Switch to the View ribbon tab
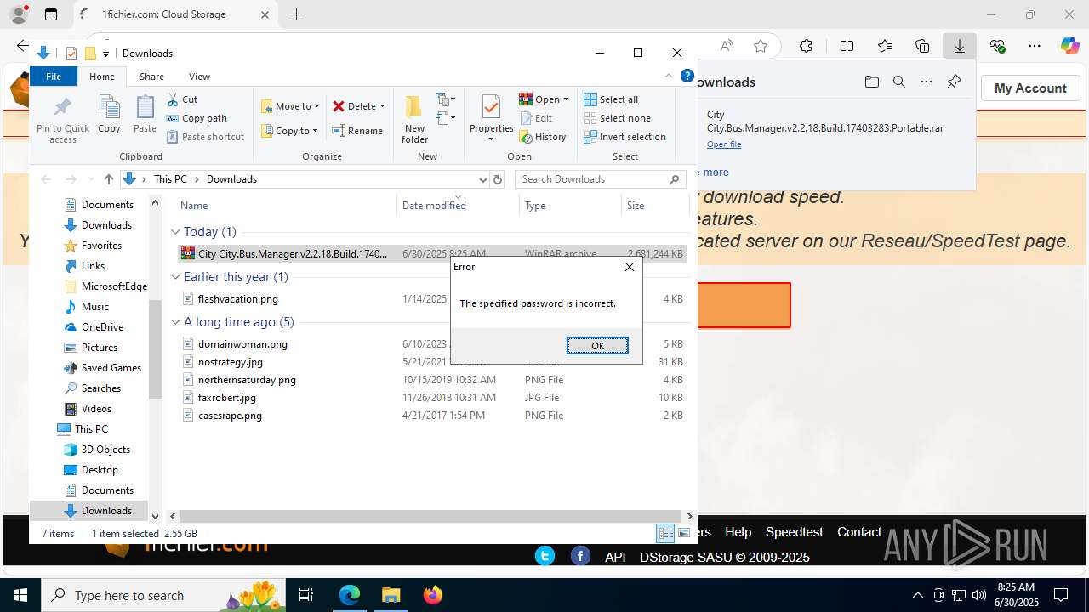Screen dimensions: 1089x612 click(x=199, y=76)
